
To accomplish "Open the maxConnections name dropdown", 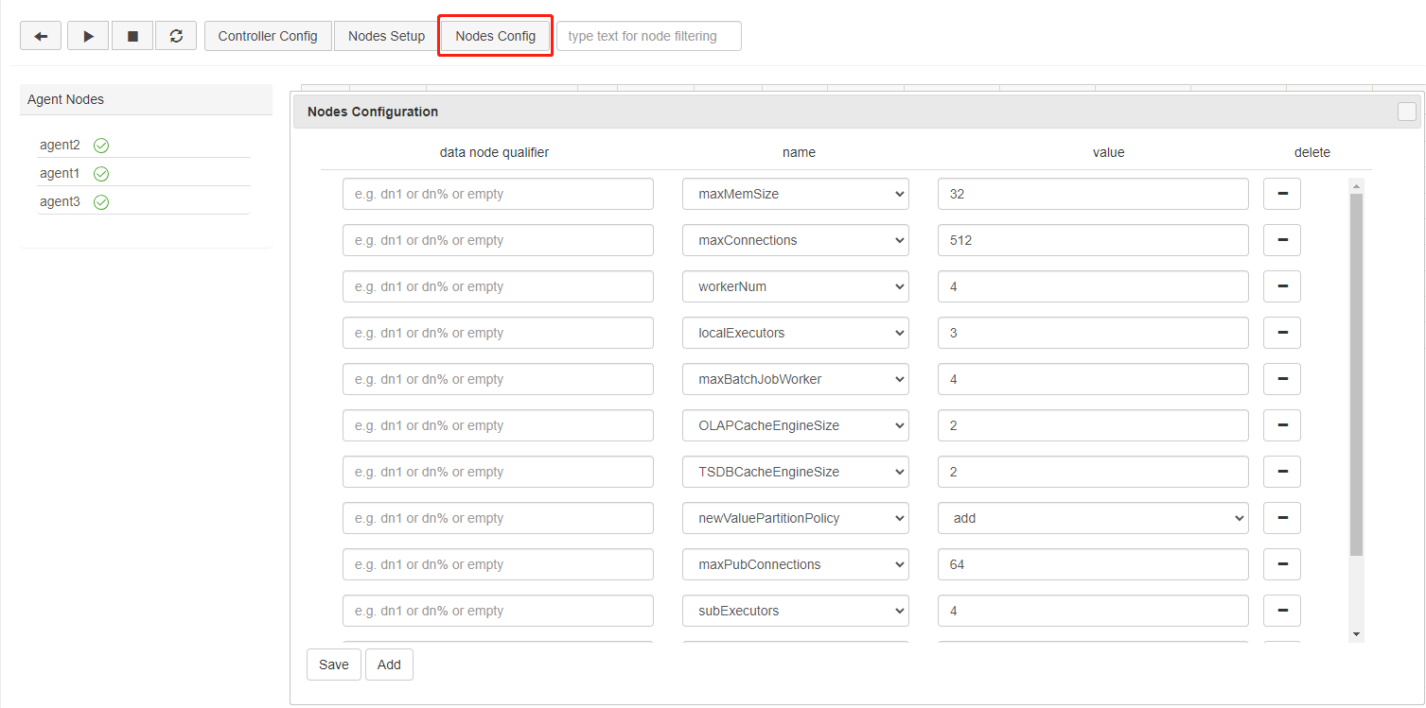I will pyautogui.click(x=795, y=240).
